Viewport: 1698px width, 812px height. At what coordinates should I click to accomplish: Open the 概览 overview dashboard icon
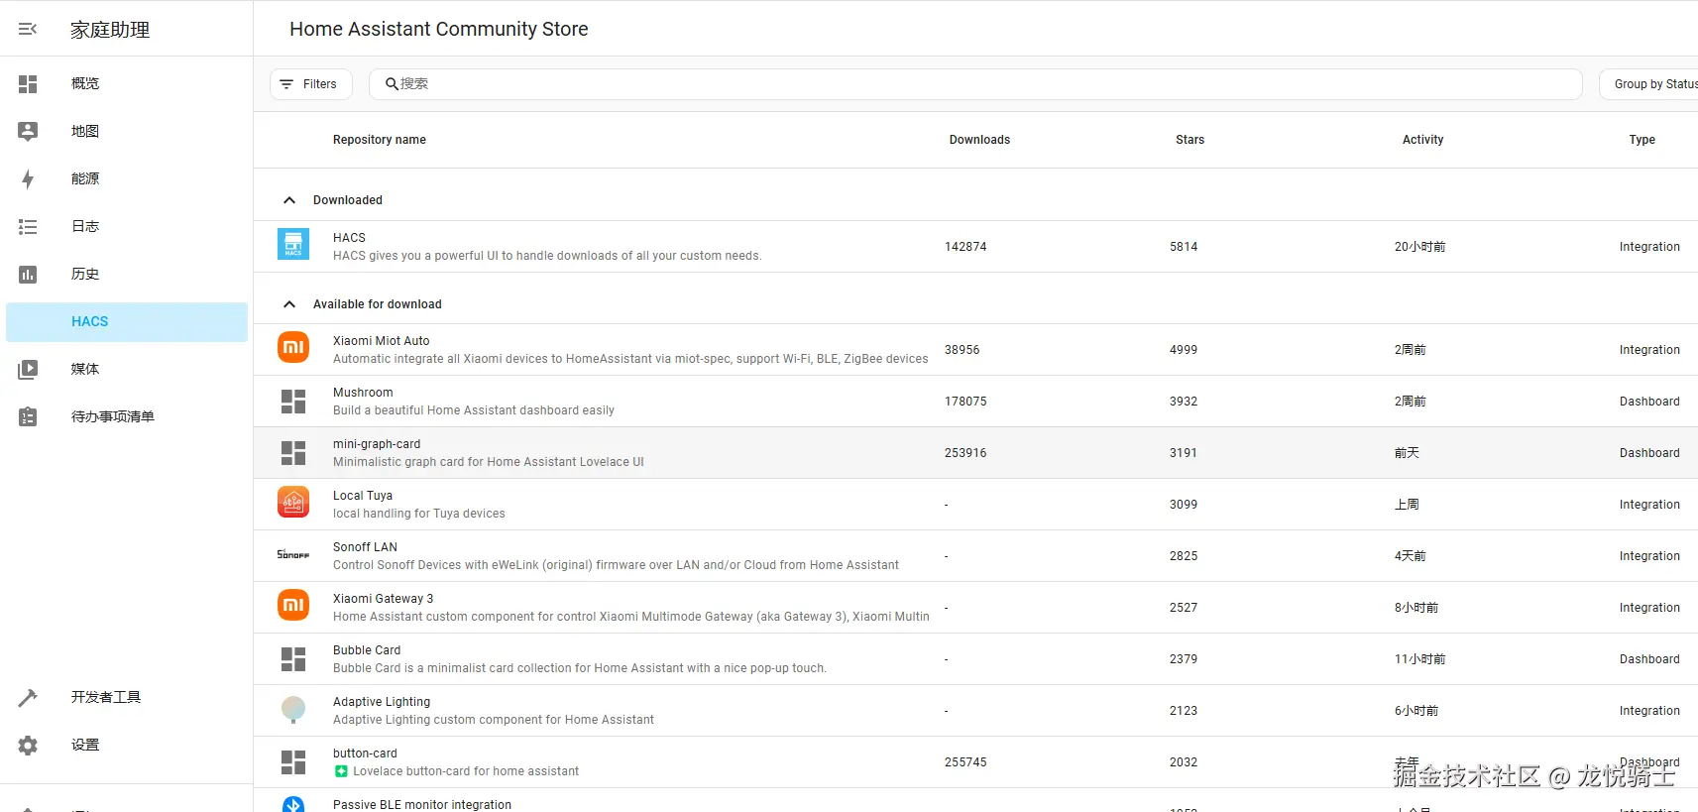[28, 84]
